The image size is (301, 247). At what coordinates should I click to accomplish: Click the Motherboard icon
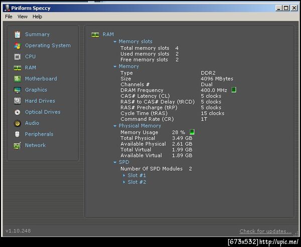pyautogui.click(x=17, y=79)
